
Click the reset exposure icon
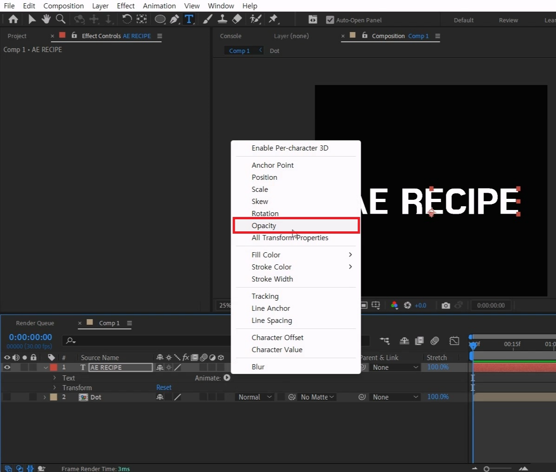[x=407, y=306]
